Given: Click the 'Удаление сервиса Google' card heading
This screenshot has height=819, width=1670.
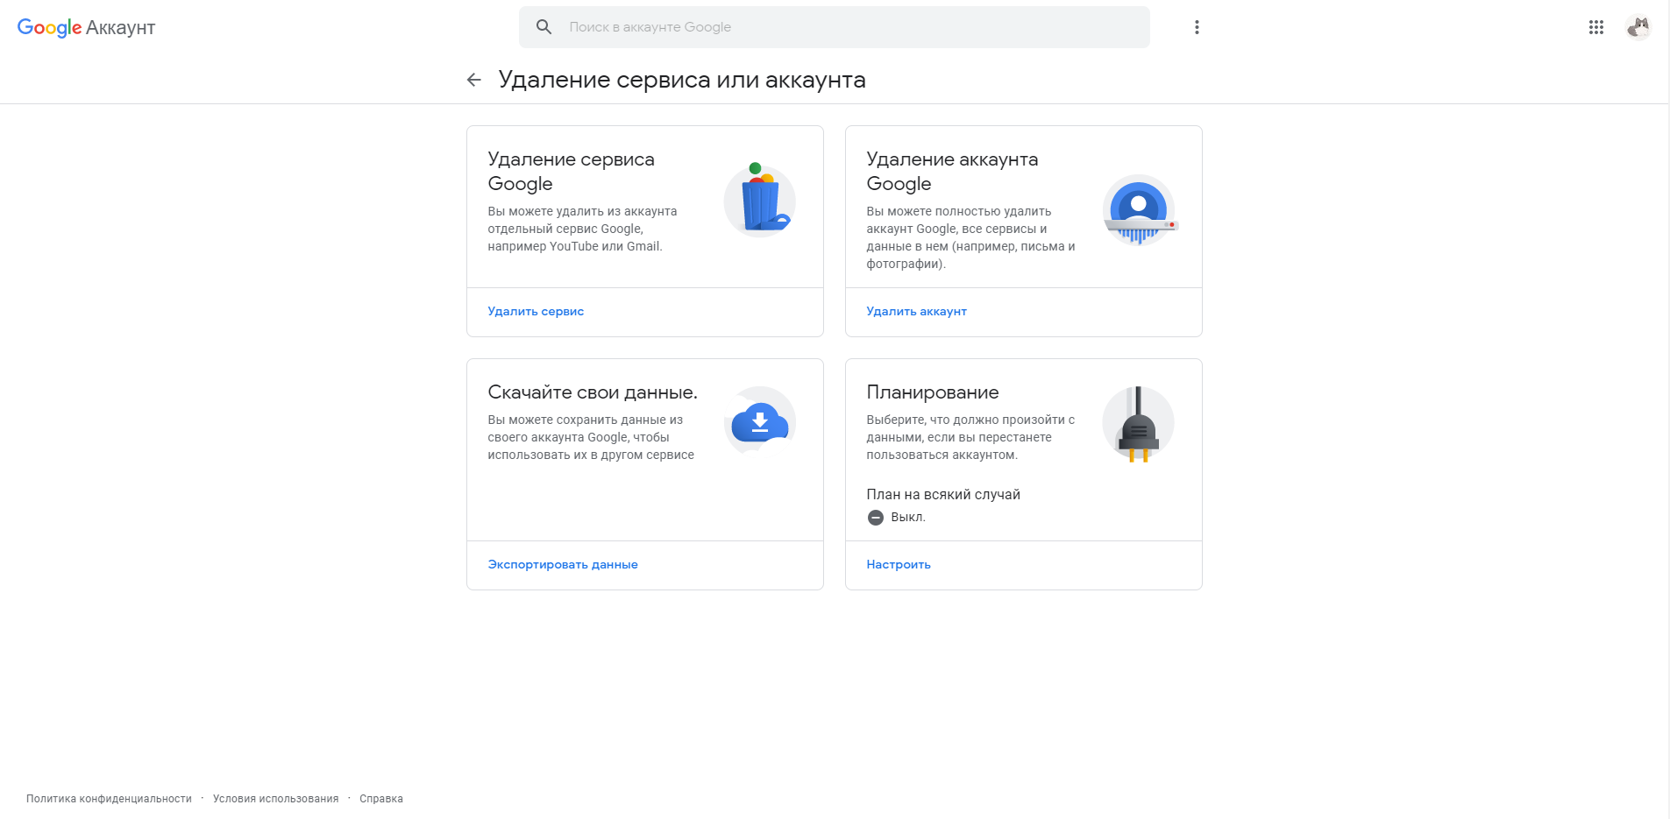Looking at the screenshot, I should (x=571, y=172).
